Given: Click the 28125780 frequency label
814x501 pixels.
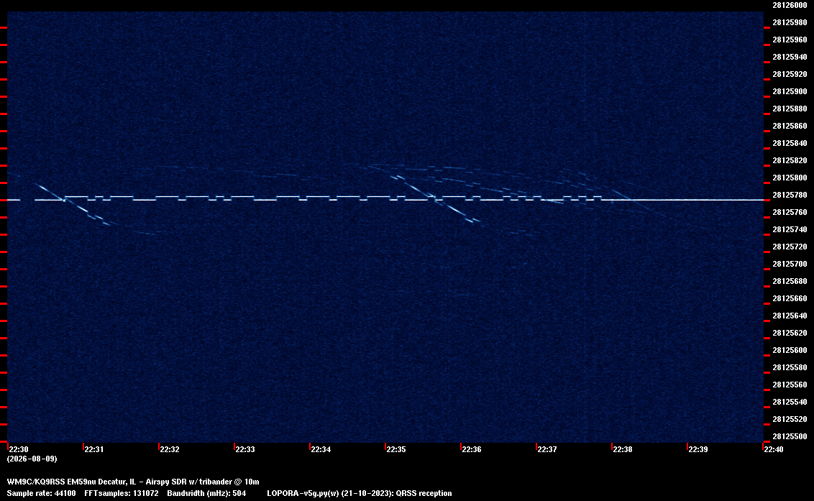Looking at the screenshot, I should 790,195.
